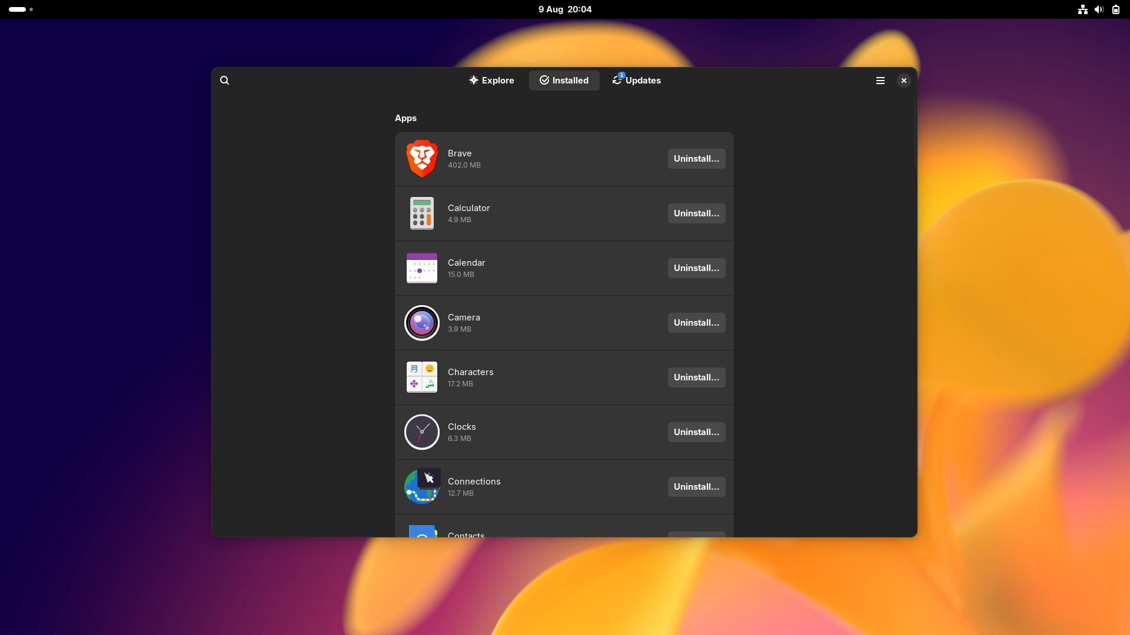Open the Connections app name label
Viewport: 1130px width, 635px height.
(474, 482)
